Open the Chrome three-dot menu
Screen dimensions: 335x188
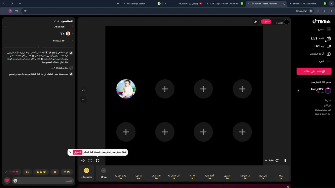coord(4,11)
